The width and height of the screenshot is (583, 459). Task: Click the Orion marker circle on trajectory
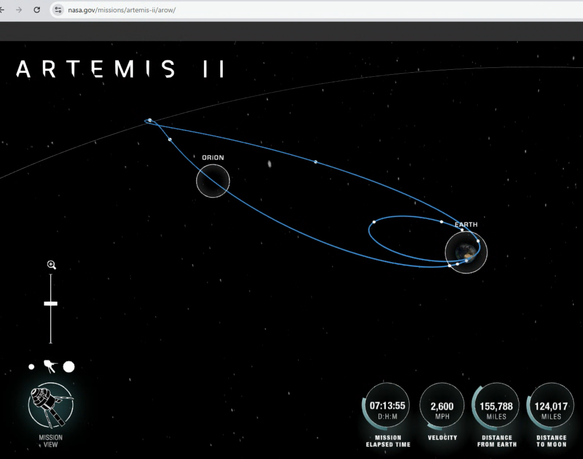(213, 181)
